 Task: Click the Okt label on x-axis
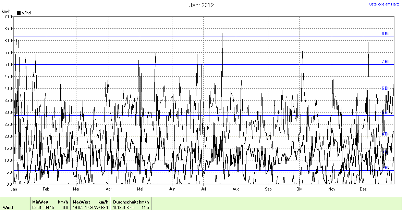click(300, 189)
